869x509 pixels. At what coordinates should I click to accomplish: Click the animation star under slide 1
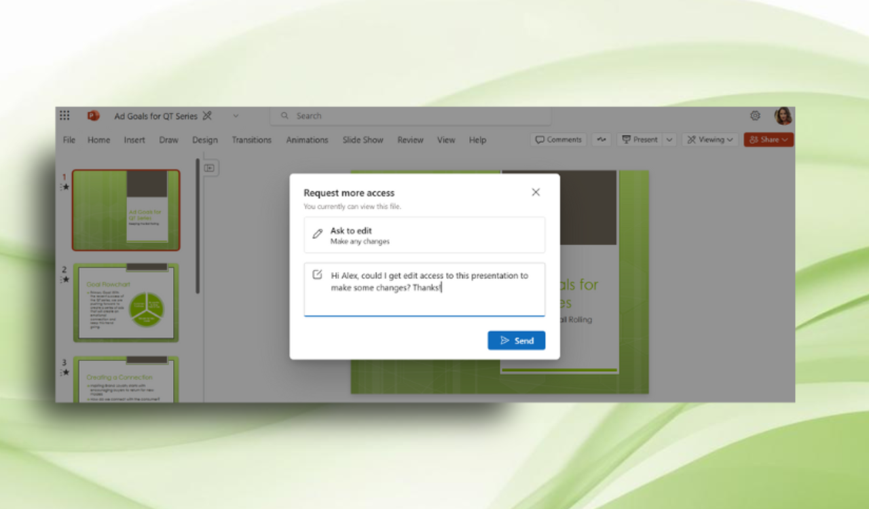[x=66, y=187]
